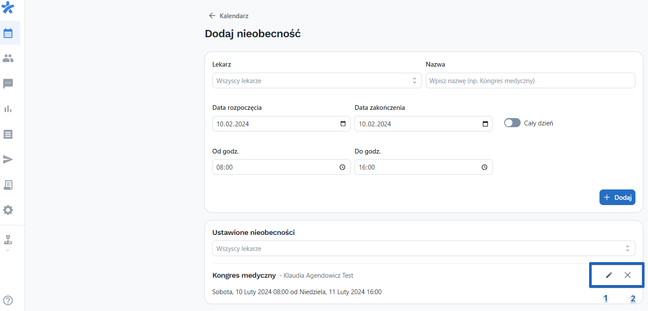648x311 pixels.
Task: Click the help question mark icon
Action: click(x=8, y=300)
